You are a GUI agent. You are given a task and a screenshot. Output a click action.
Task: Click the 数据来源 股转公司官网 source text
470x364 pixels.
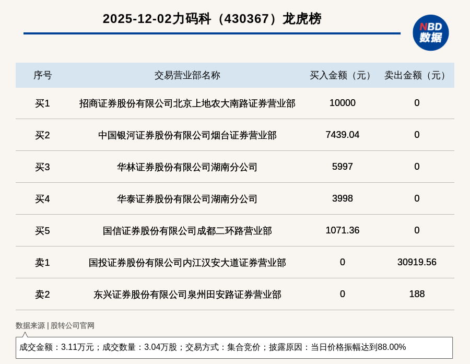tap(55, 325)
